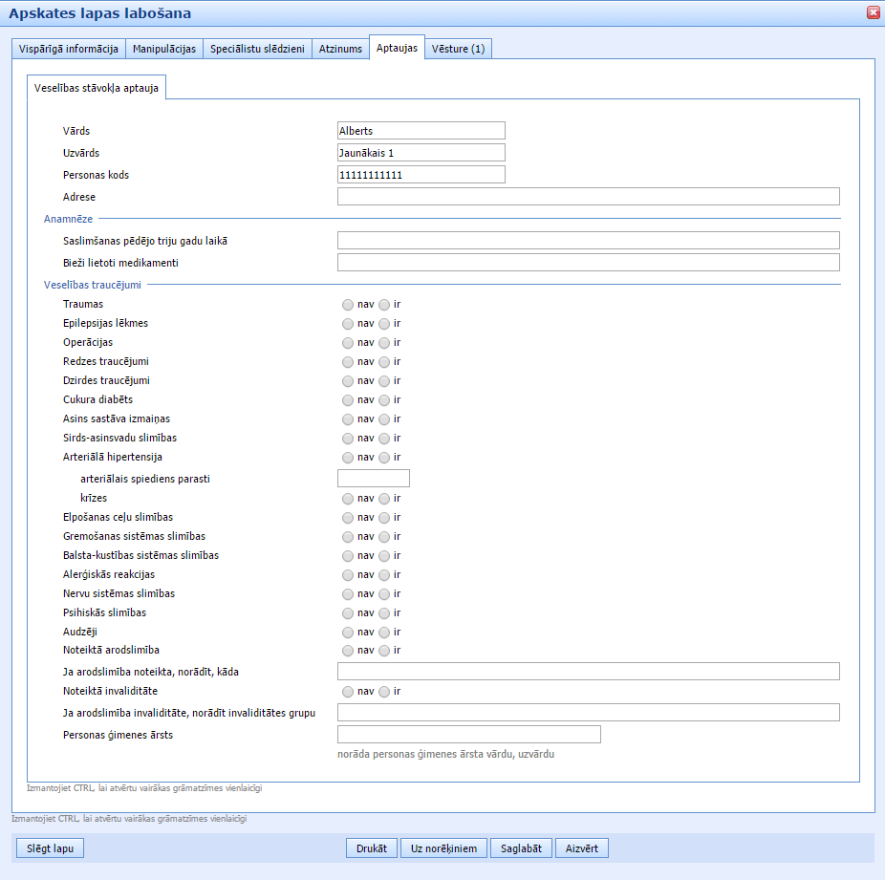Select 'ir' for Epilepsijas lēkmes
The width and height of the screenshot is (885, 880).
(x=384, y=324)
